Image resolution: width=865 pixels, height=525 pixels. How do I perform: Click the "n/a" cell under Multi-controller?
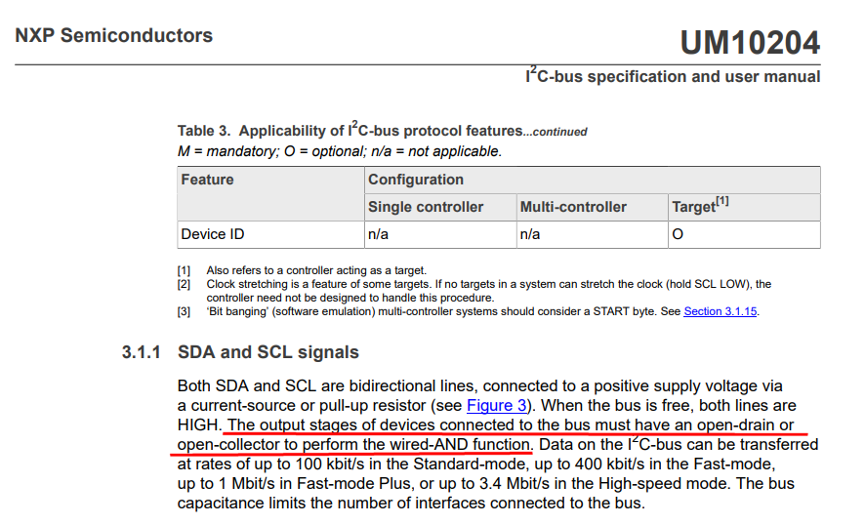pos(530,234)
